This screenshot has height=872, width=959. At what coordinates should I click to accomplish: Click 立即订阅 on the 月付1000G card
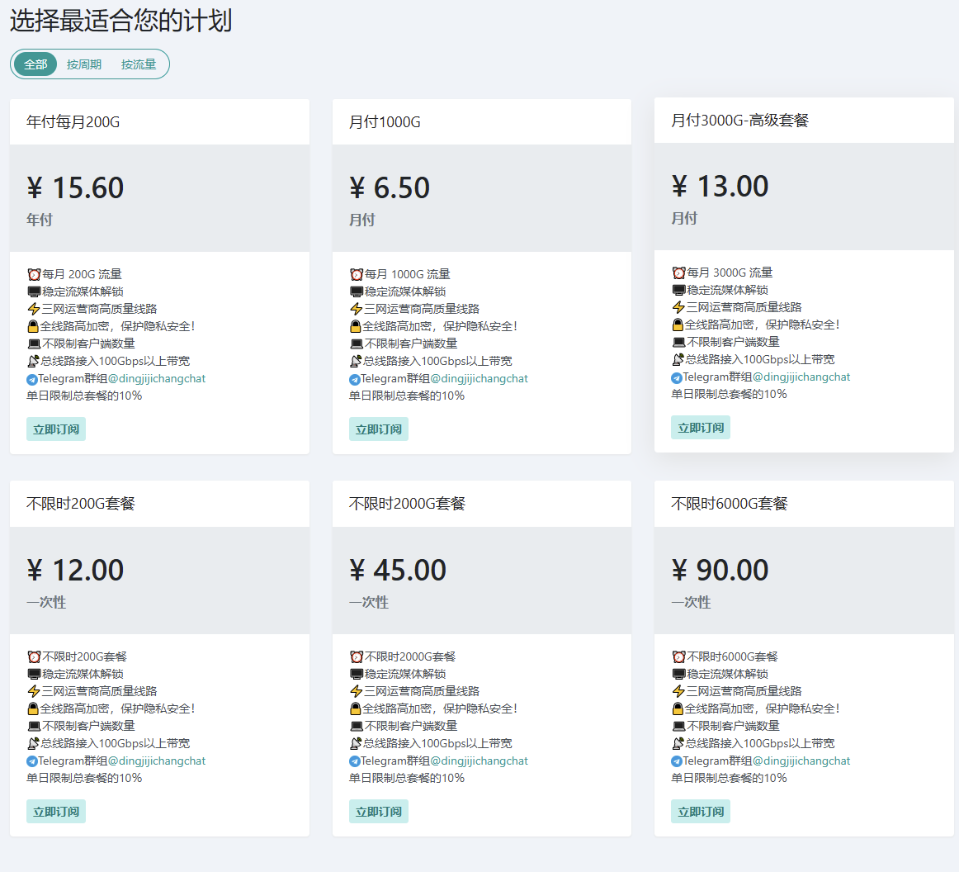379,429
